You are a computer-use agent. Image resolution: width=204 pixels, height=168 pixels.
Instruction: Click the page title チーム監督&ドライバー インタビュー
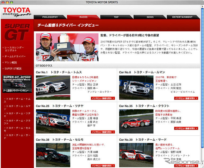pyautogui.click(x=68, y=25)
